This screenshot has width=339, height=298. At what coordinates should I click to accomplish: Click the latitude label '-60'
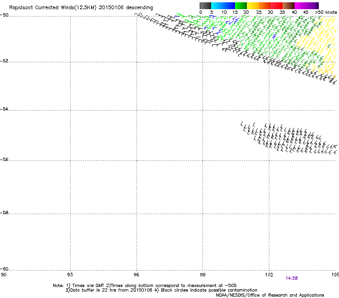coord(4,269)
